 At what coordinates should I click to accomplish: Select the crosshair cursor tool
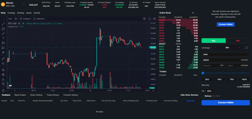click(x=3, y=19)
